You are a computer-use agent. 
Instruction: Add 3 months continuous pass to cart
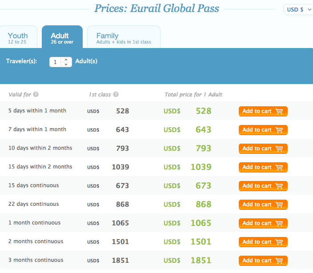coord(263,261)
